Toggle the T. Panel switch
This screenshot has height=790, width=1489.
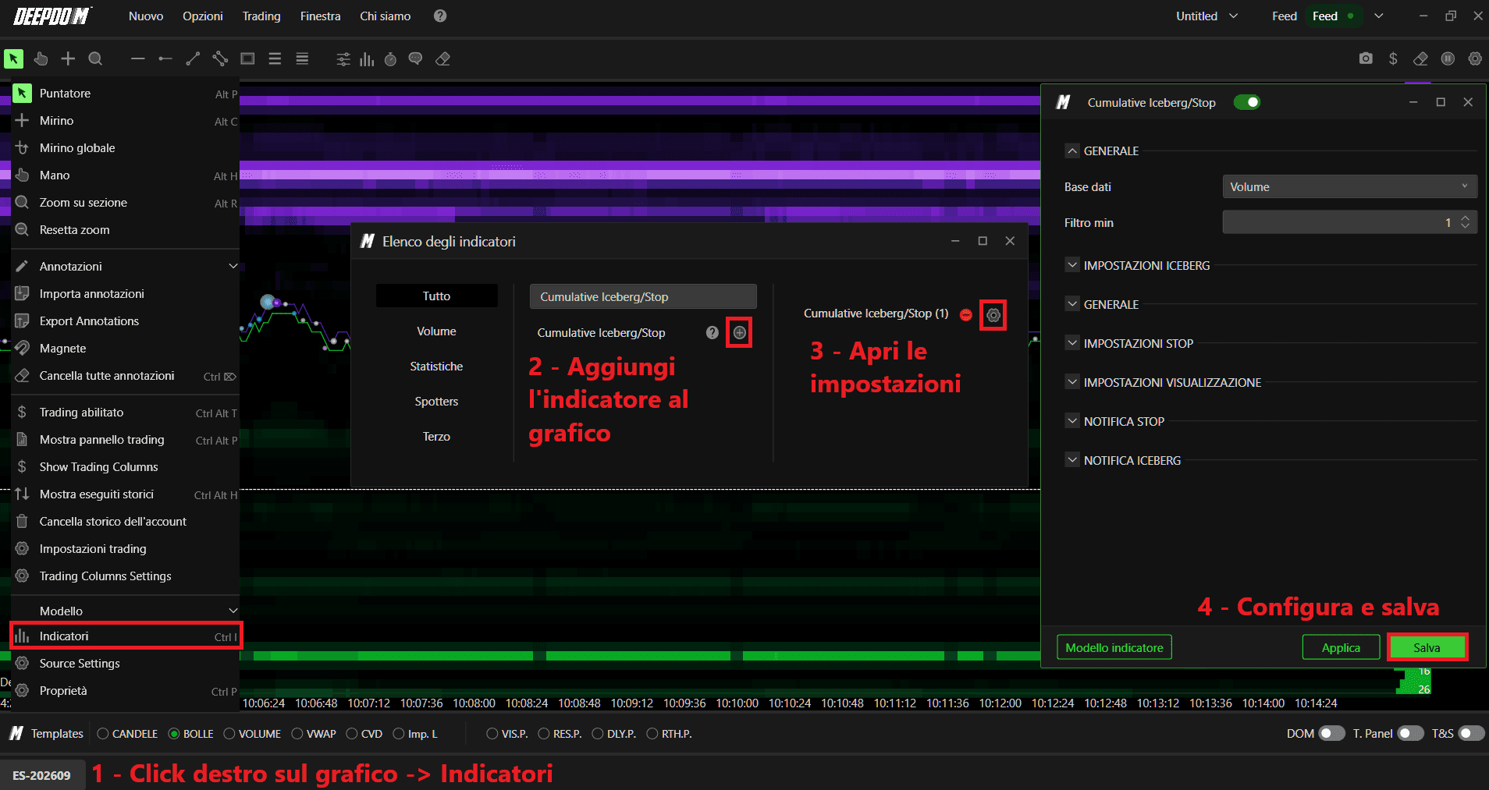(x=1410, y=733)
